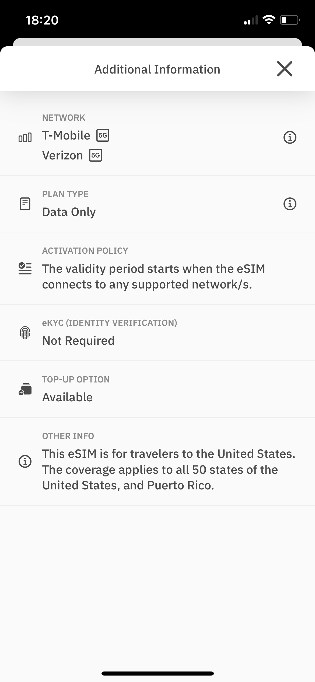
Task: Tap the Other Info coverage description
Action: point(169,469)
